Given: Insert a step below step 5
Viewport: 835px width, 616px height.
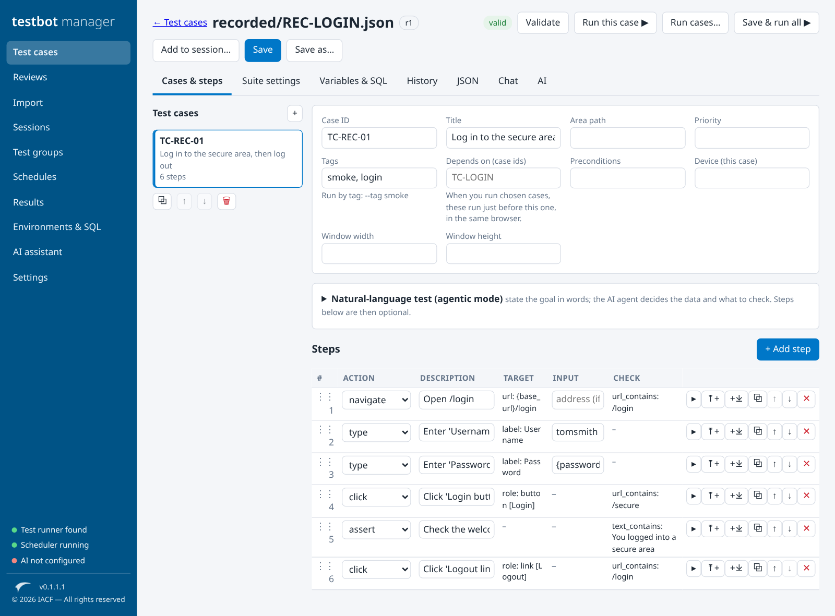Looking at the screenshot, I should [x=736, y=529].
